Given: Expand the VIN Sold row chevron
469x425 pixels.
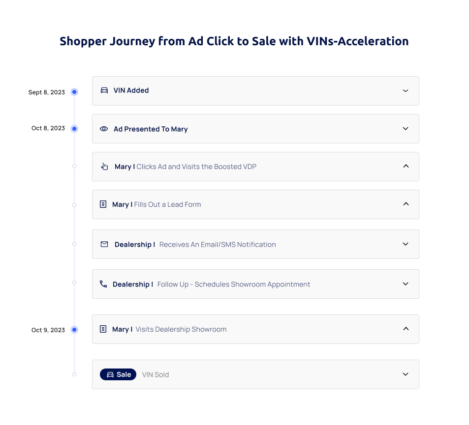Looking at the screenshot, I should 406,374.
